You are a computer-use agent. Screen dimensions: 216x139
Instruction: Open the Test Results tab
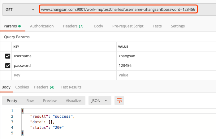tap(71, 87)
